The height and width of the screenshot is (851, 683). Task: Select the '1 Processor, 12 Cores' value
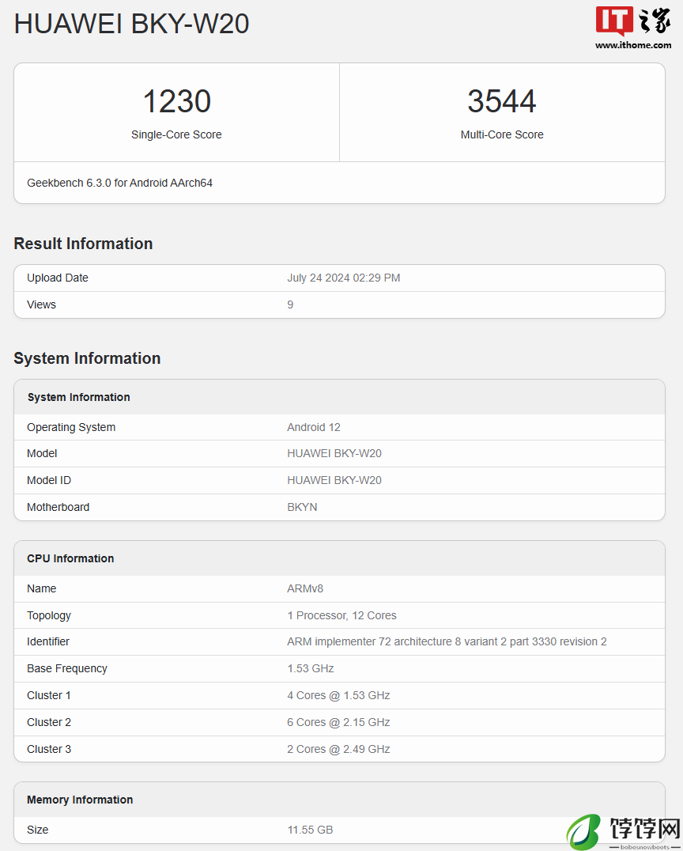341,615
